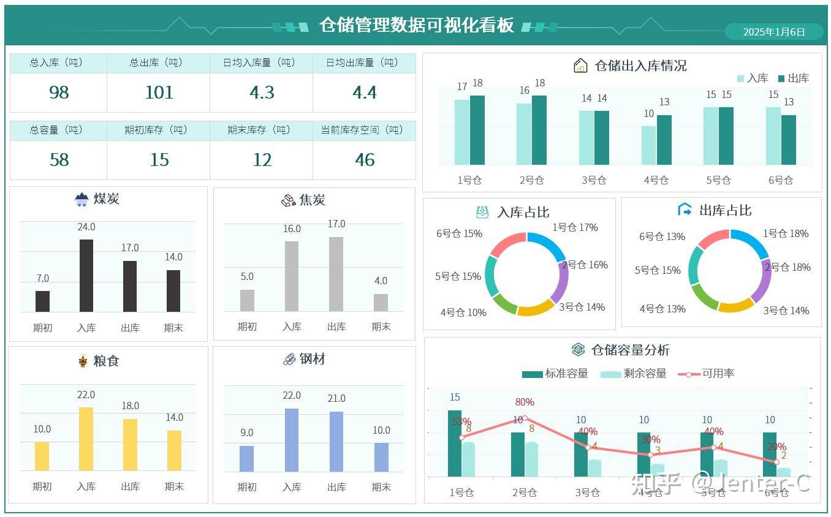Select the 总入库 value 98
The height and width of the screenshot is (517, 831).
coord(59,92)
